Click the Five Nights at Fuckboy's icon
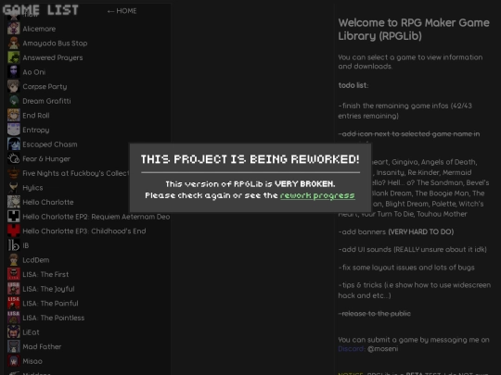 pos(13,173)
